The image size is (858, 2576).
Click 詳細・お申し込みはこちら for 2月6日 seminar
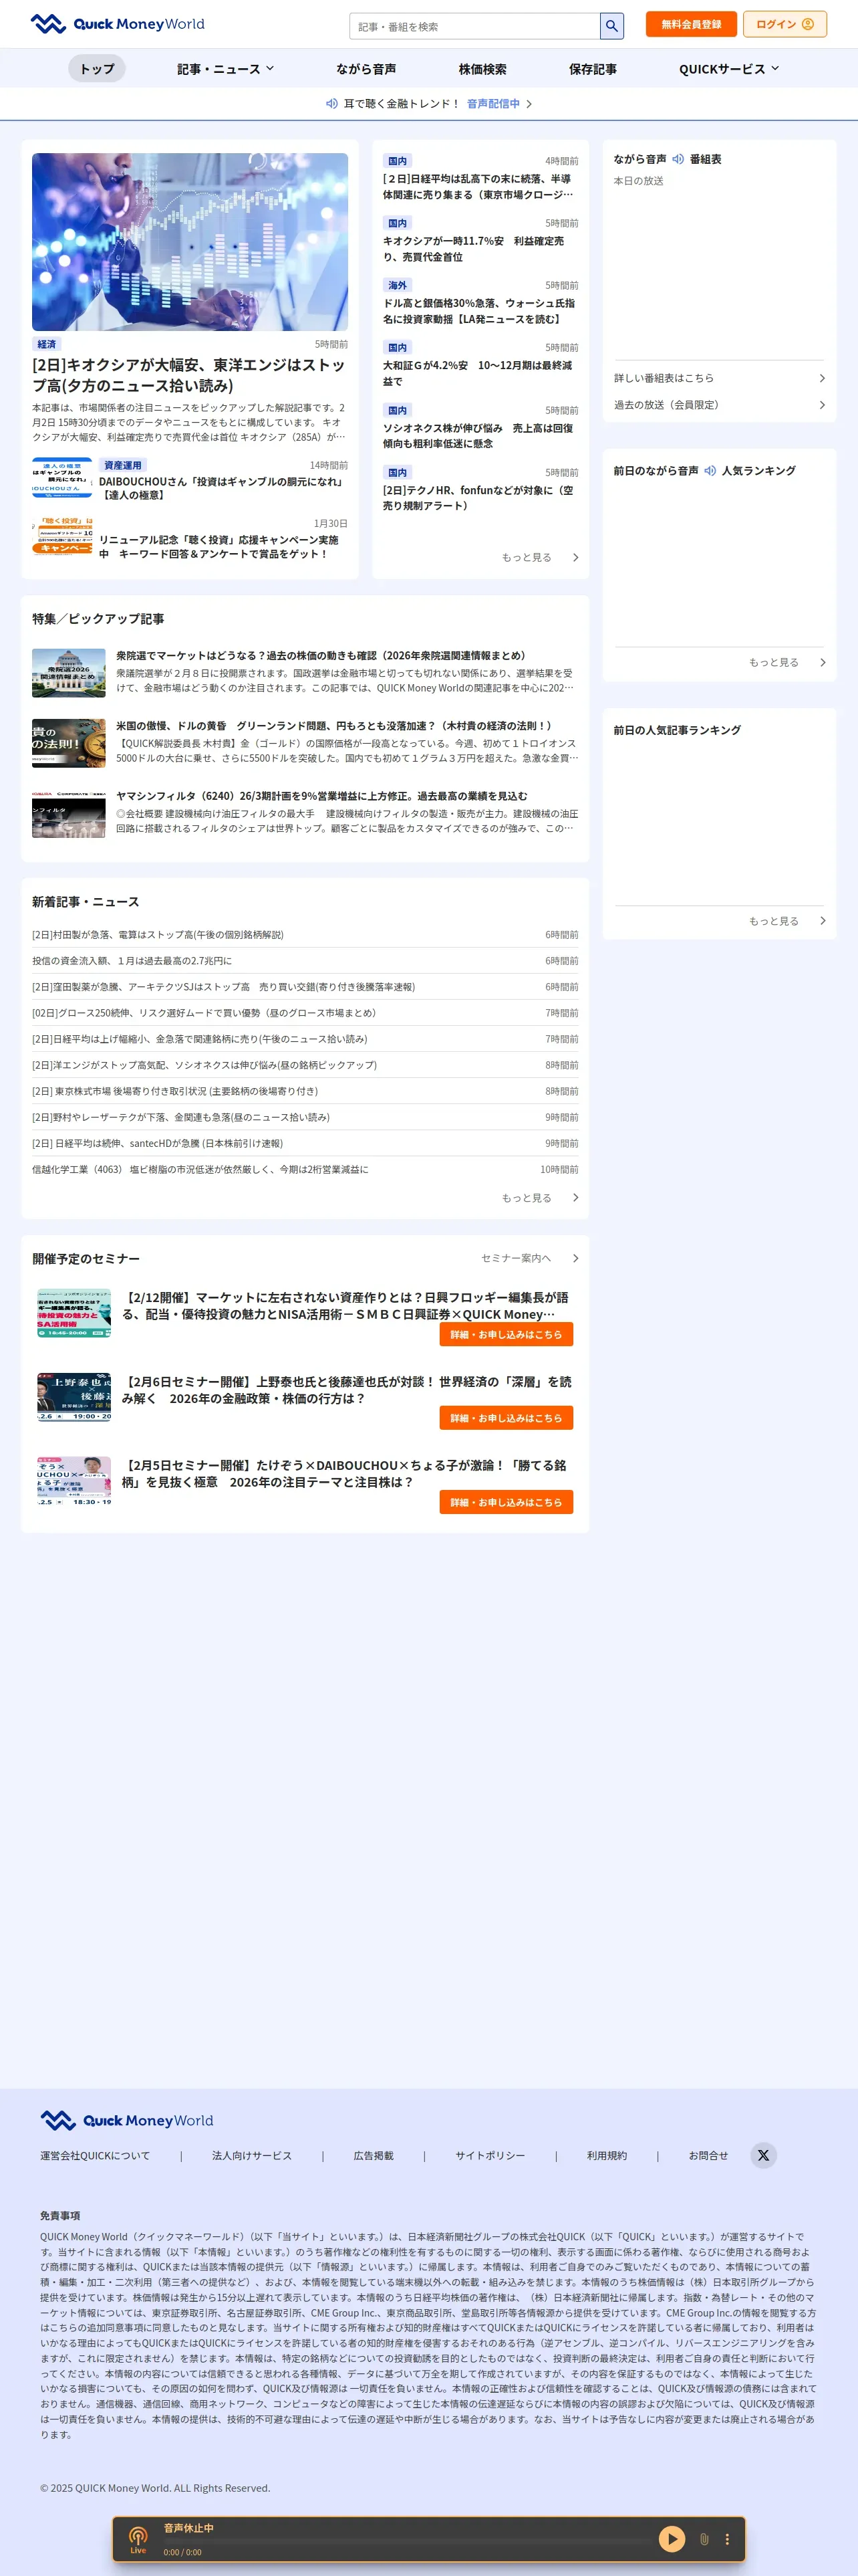click(x=507, y=1417)
